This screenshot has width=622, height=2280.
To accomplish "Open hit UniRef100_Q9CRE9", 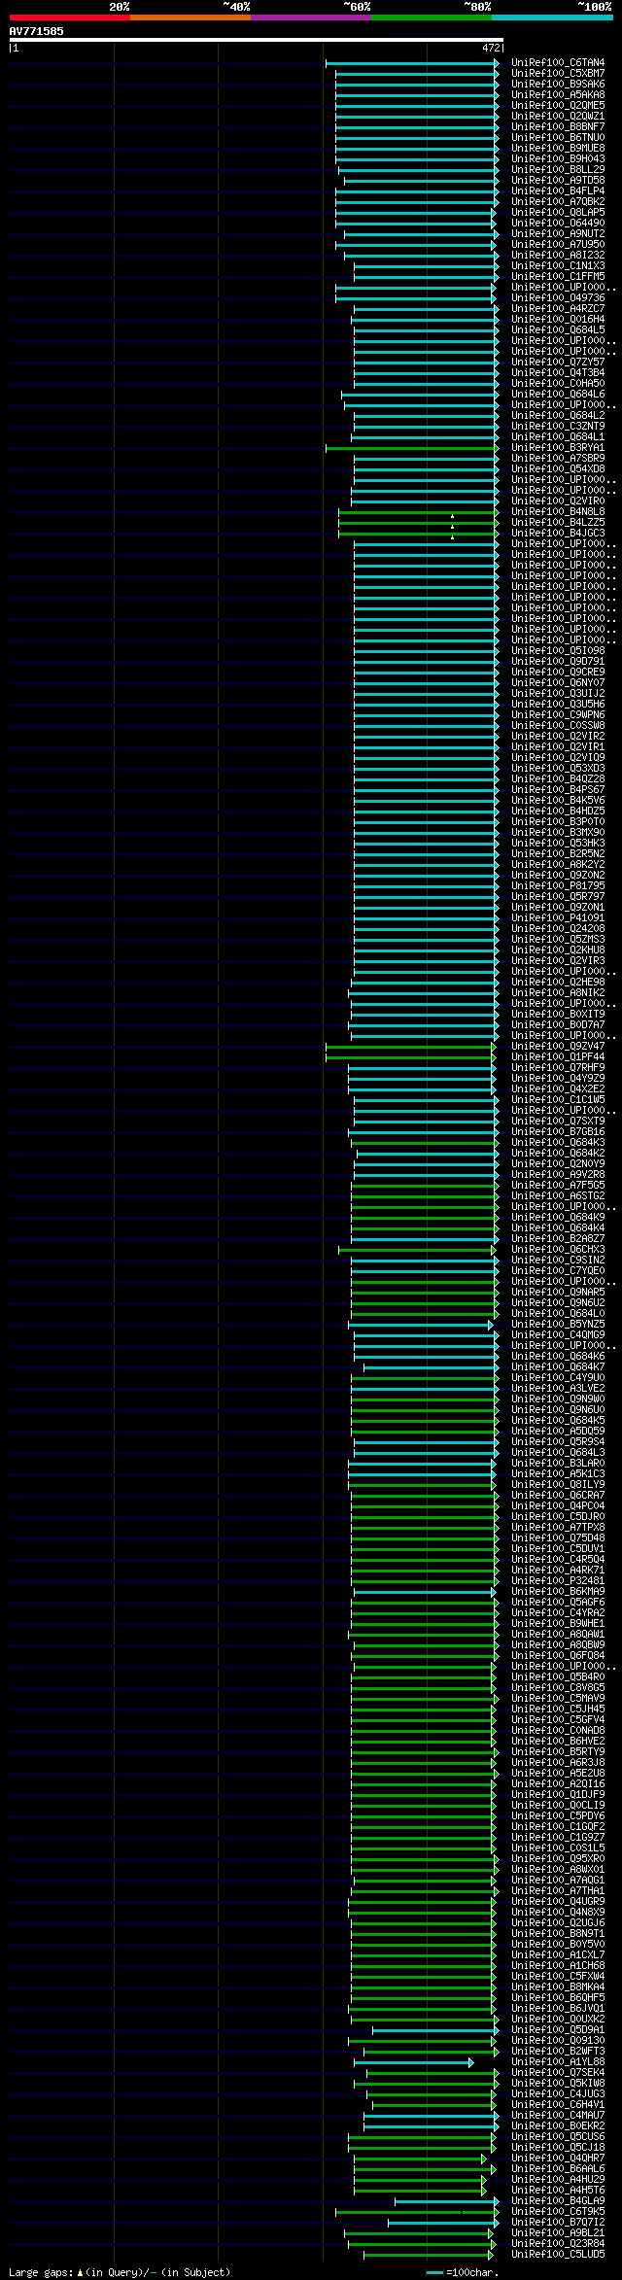I will point(558,673).
